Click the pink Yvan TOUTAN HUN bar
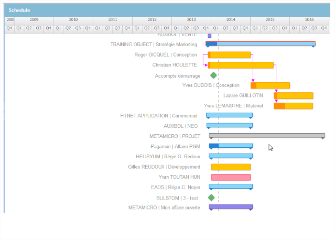The height and width of the screenshot is (240, 335). [231, 177]
